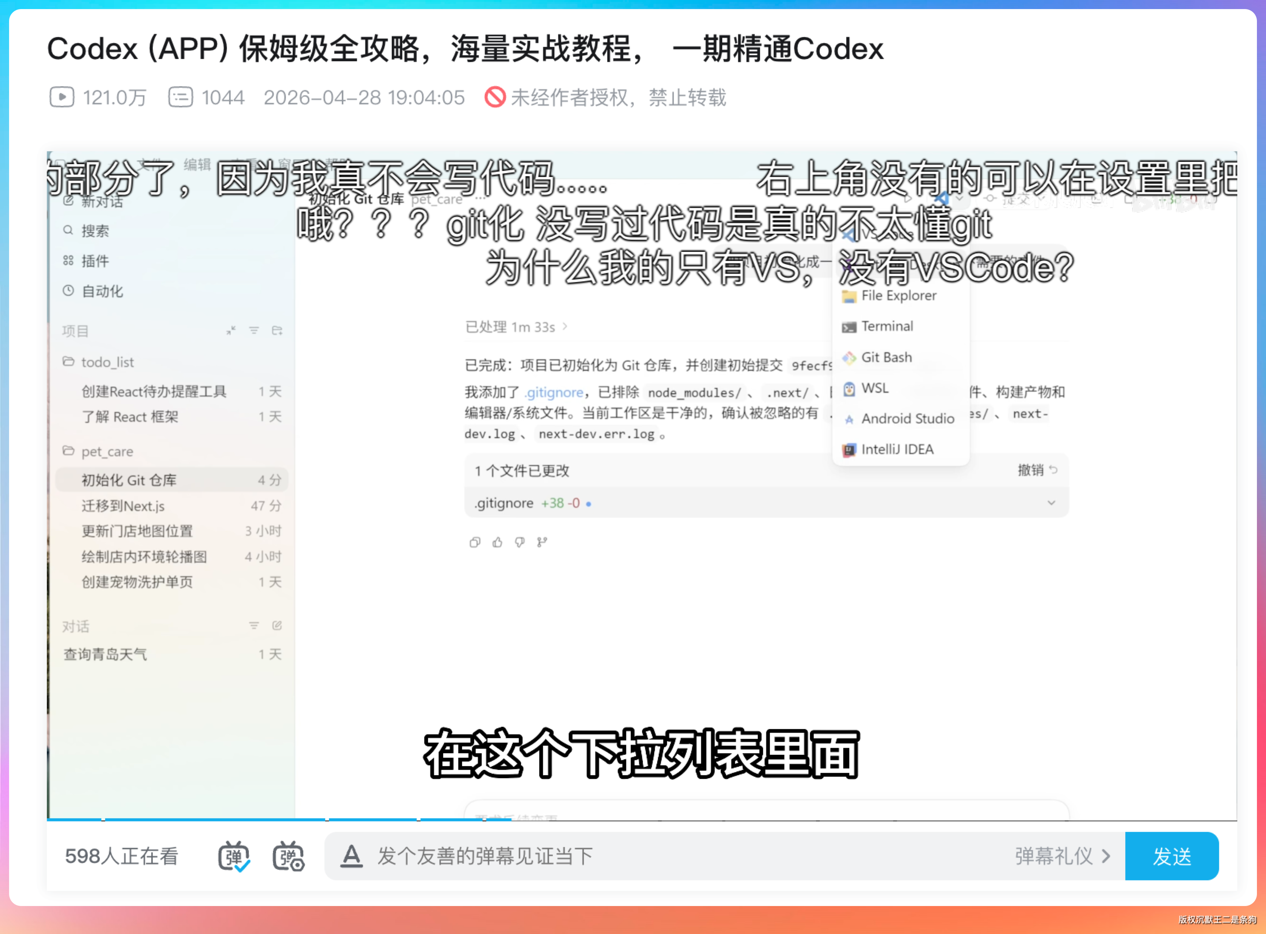The width and height of the screenshot is (1266, 934).
Task: Toggle the danmaku display switch
Action: tap(234, 856)
